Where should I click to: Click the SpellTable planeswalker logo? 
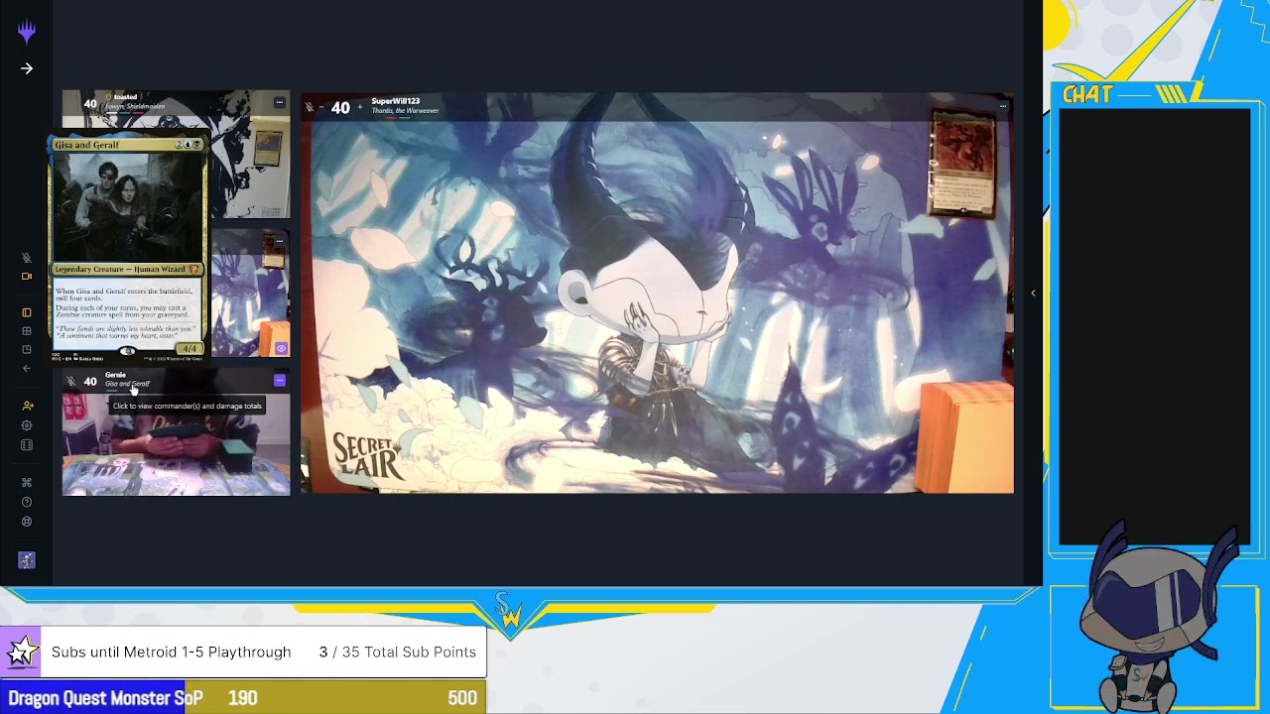[x=27, y=34]
